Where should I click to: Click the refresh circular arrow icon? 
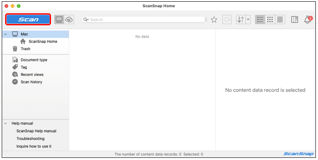(227, 20)
